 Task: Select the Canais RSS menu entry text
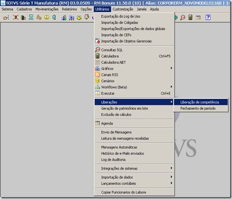click(110, 75)
